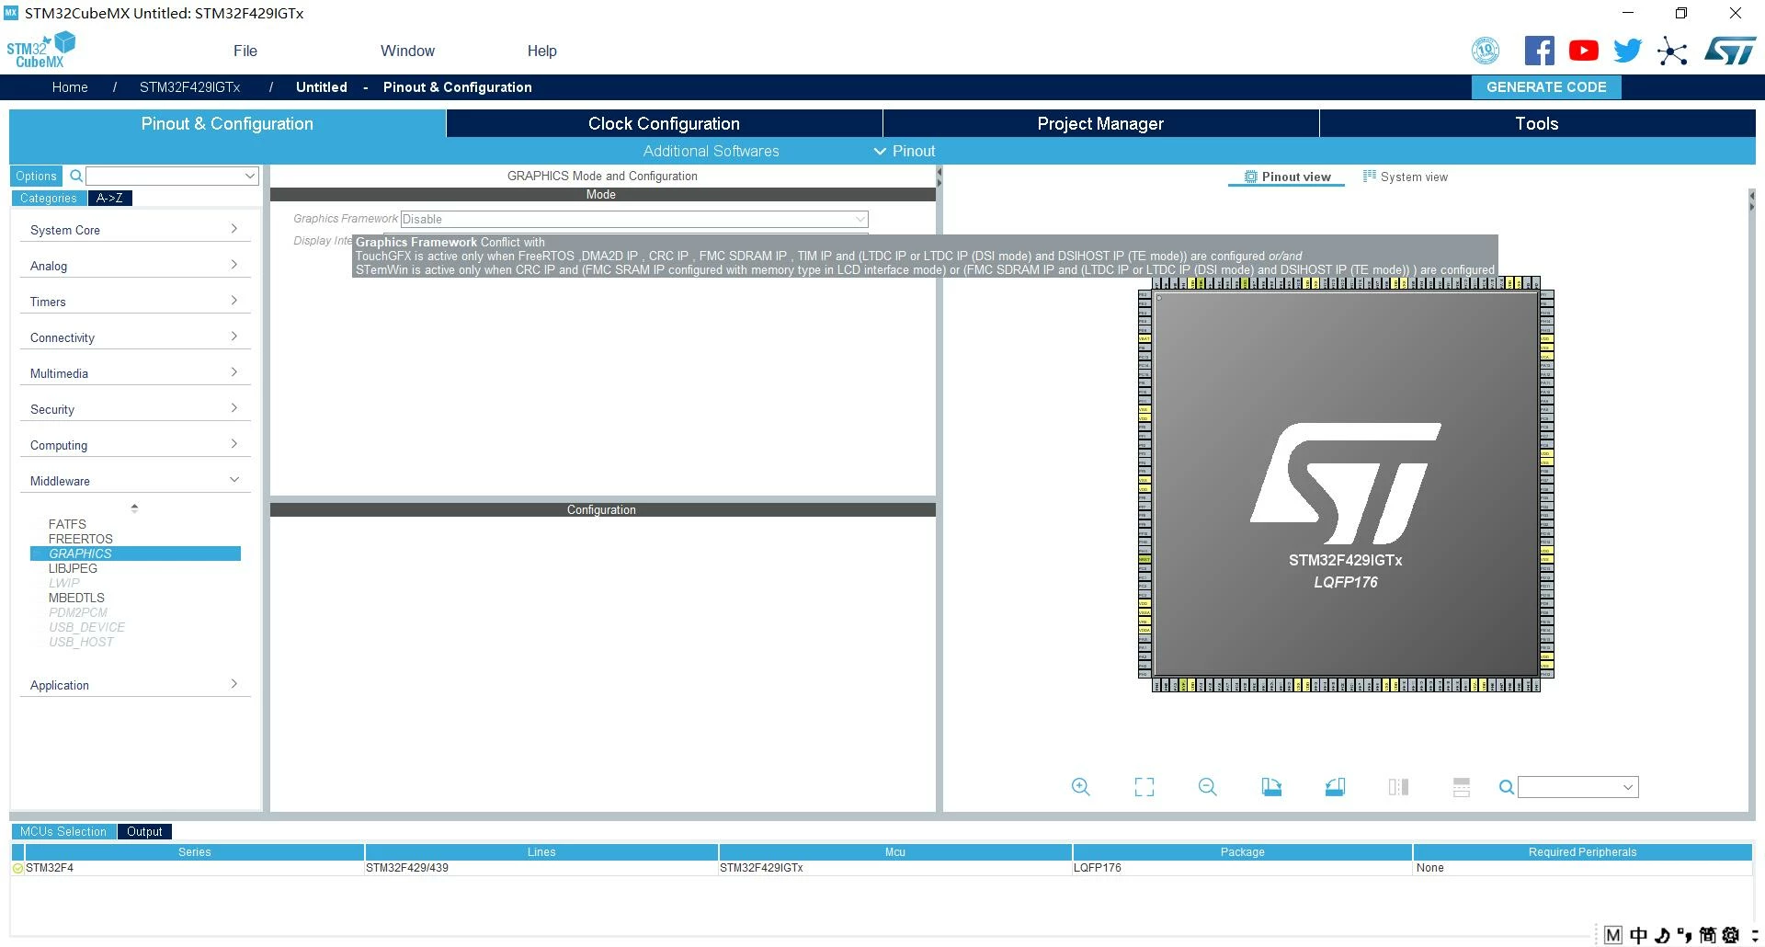1765x947 pixels.
Task: Switch to the Output tab
Action: click(144, 831)
